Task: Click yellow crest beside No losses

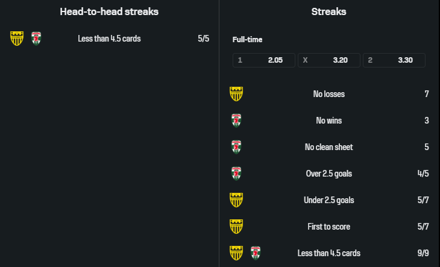Action: (x=236, y=93)
